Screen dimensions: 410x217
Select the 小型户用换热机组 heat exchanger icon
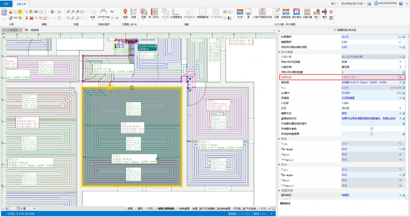coord(262,12)
